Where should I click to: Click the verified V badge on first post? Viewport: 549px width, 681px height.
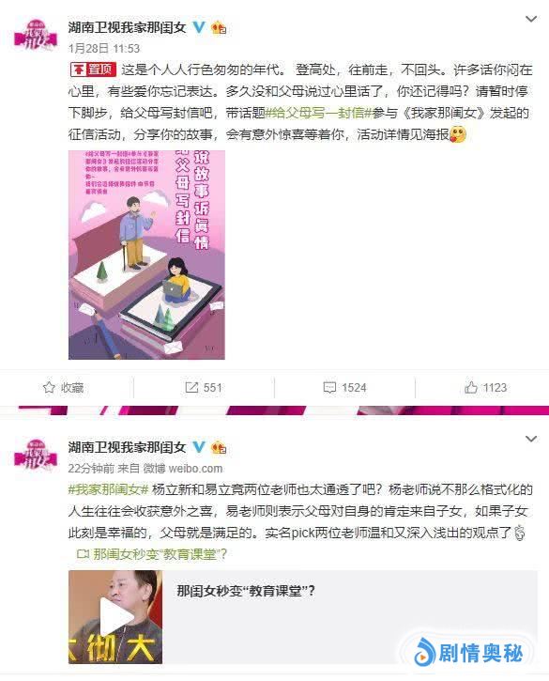click(x=199, y=27)
